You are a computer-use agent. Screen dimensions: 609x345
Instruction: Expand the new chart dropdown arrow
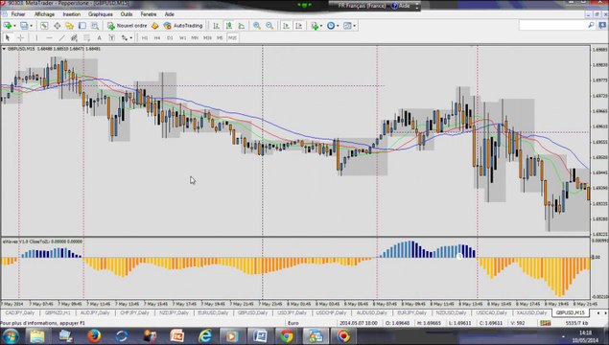tap(14, 26)
